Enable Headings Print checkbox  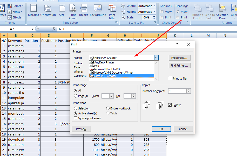(x=178, y=17)
